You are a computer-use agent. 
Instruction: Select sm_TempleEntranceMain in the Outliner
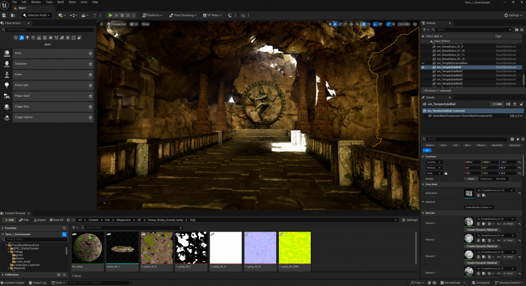tap(452, 63)
